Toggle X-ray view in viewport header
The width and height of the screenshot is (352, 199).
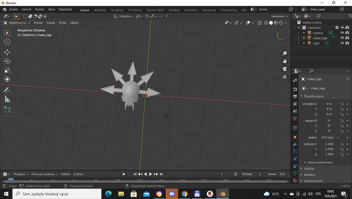pos(259,23)
